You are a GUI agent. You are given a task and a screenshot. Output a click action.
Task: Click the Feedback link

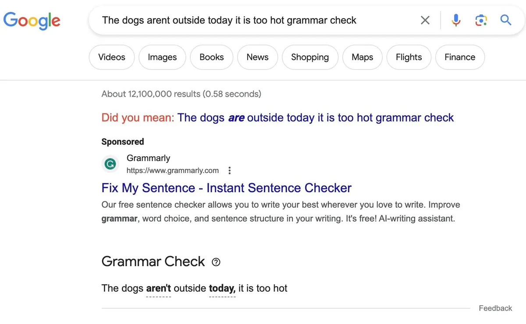pos(495,308)
